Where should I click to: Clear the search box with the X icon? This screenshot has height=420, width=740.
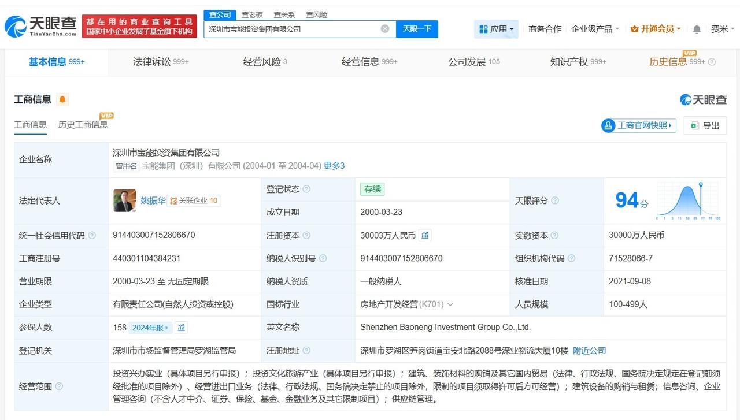click(x=385, y=29)
